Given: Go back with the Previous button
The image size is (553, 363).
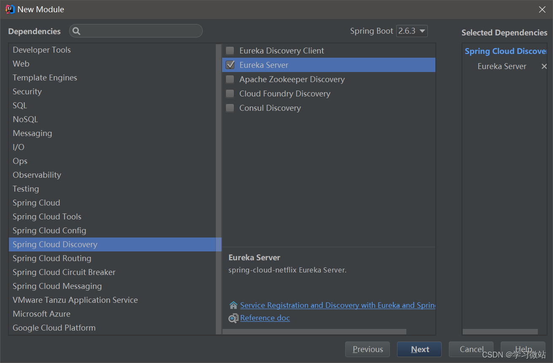Looking at the screenshot, I should [x=368, y=349].
